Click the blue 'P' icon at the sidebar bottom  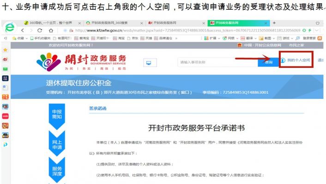(x=6, y=144)
